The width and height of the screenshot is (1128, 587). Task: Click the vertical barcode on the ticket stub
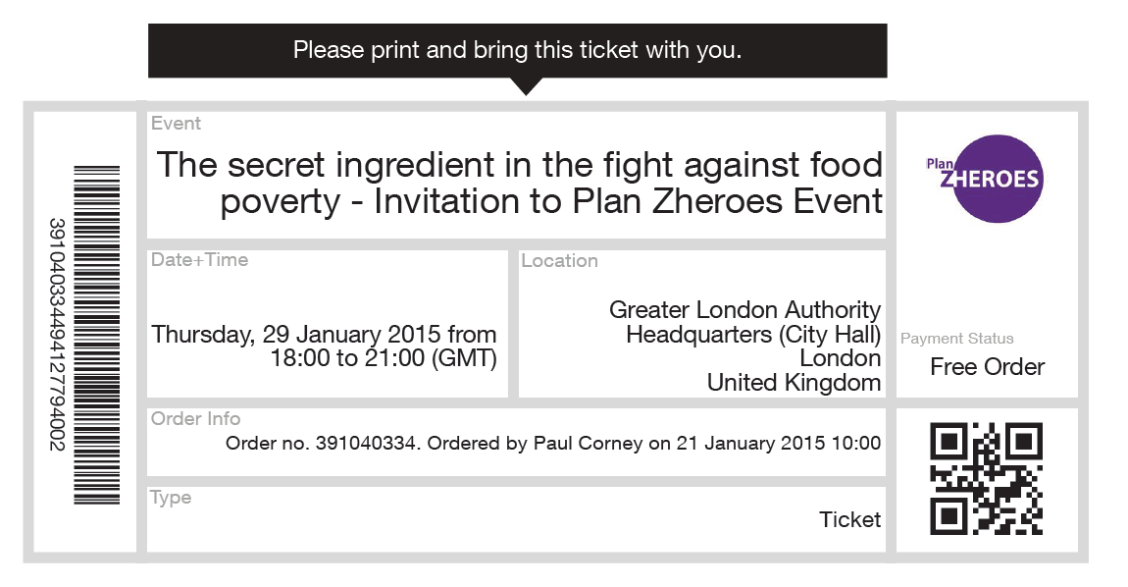pyautogui.click(x=97, y=335)
